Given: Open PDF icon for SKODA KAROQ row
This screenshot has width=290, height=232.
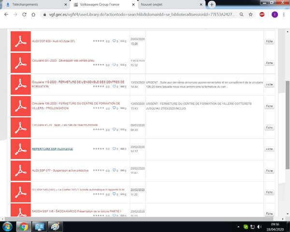Looking at the screenshot, I should tap(21, 210).
